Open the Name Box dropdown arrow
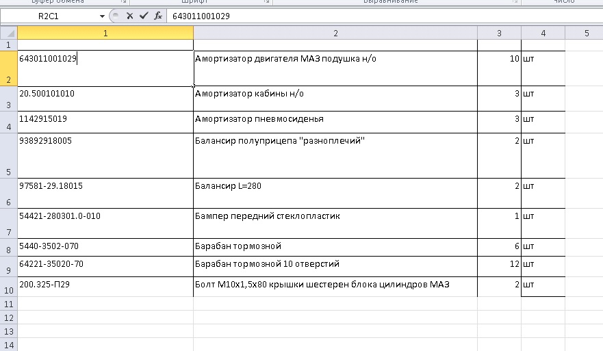Viewport: 603px width, 351px height. [x=102, y=16]
